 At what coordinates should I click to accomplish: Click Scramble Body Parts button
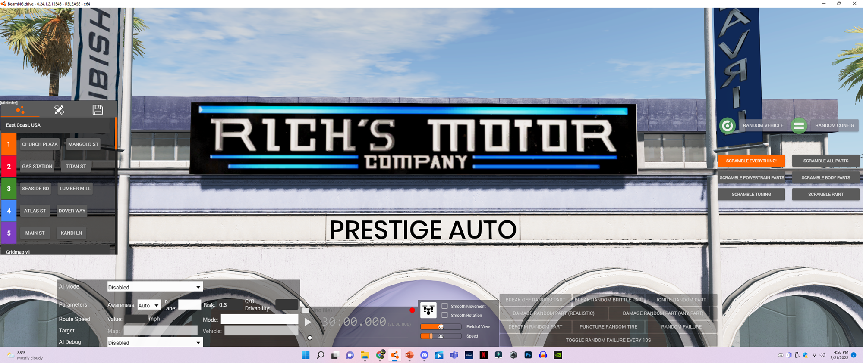click(825, 177)
